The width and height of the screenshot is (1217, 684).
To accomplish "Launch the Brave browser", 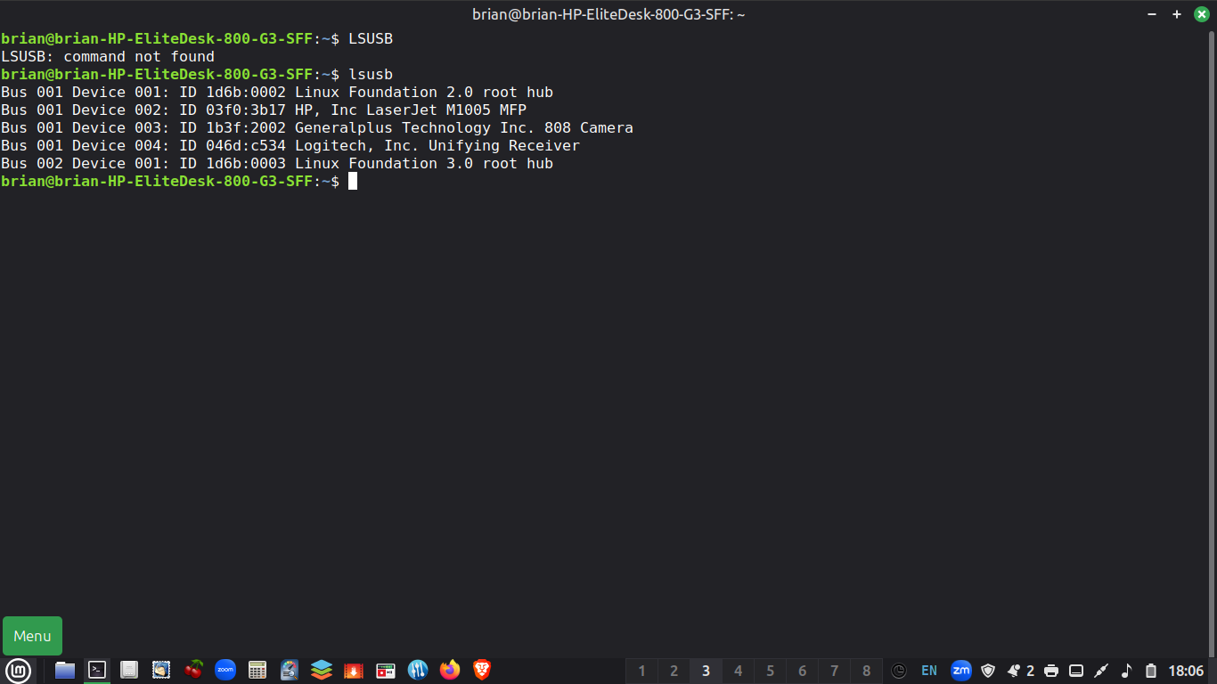I will (x=482, y=670).
